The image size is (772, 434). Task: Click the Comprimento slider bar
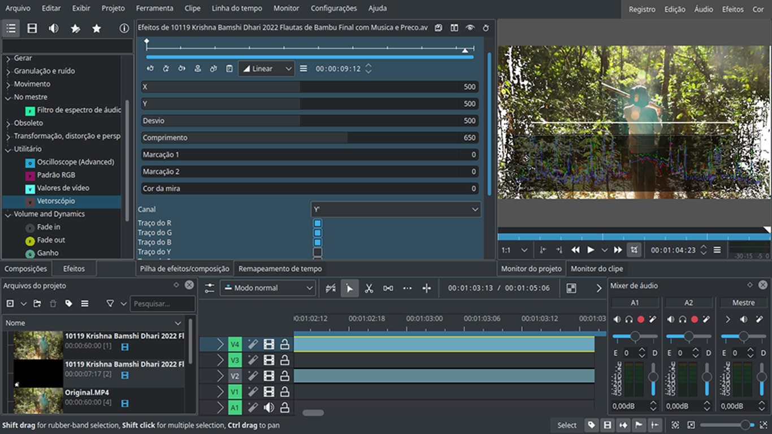[310, 138]
